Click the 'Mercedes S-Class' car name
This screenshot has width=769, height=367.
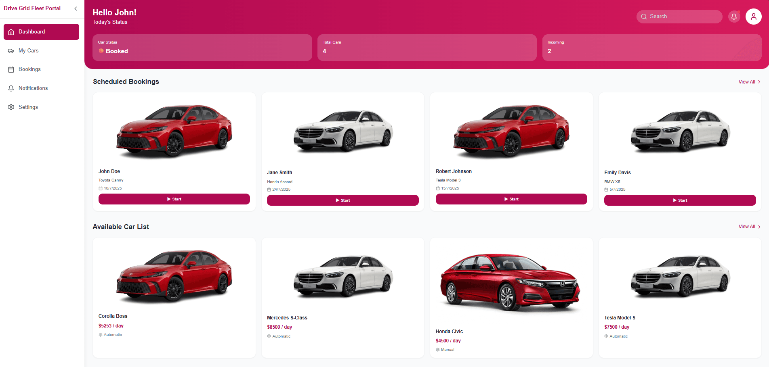287,318
